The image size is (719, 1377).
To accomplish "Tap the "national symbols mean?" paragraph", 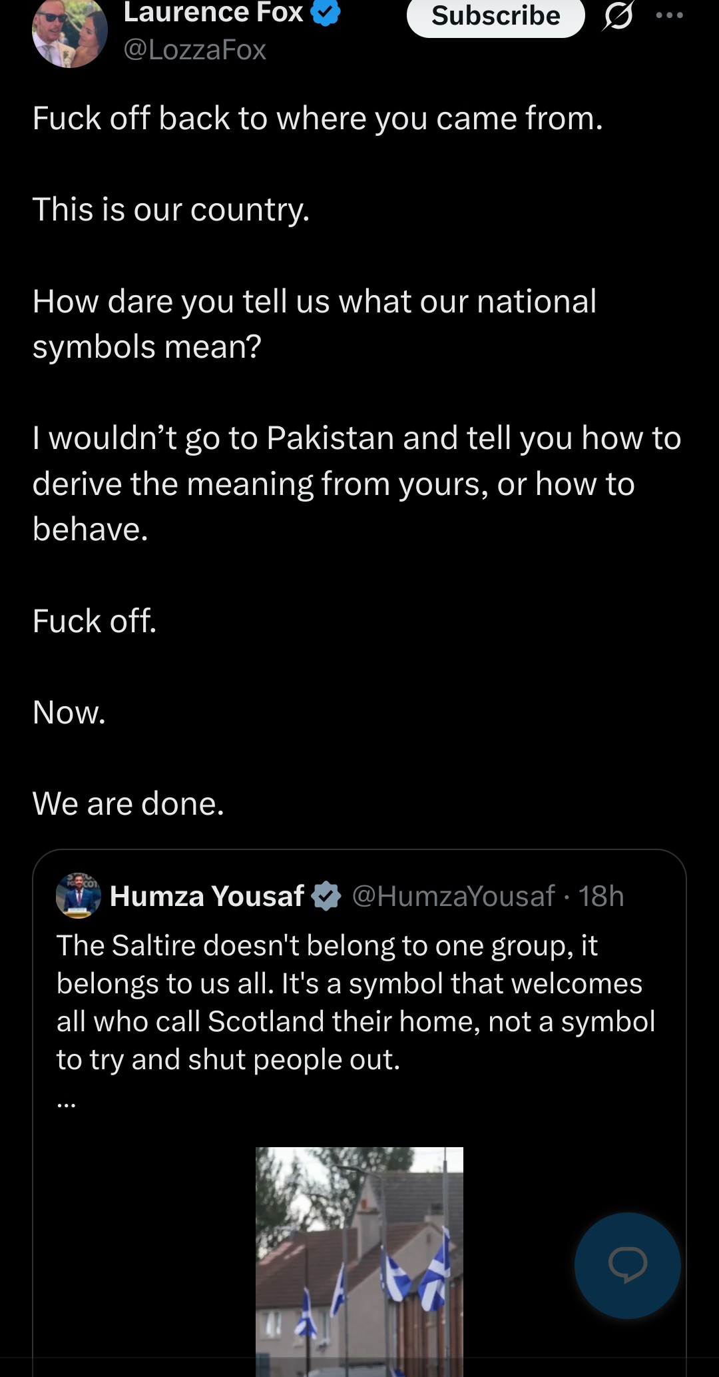I will 314,324.
